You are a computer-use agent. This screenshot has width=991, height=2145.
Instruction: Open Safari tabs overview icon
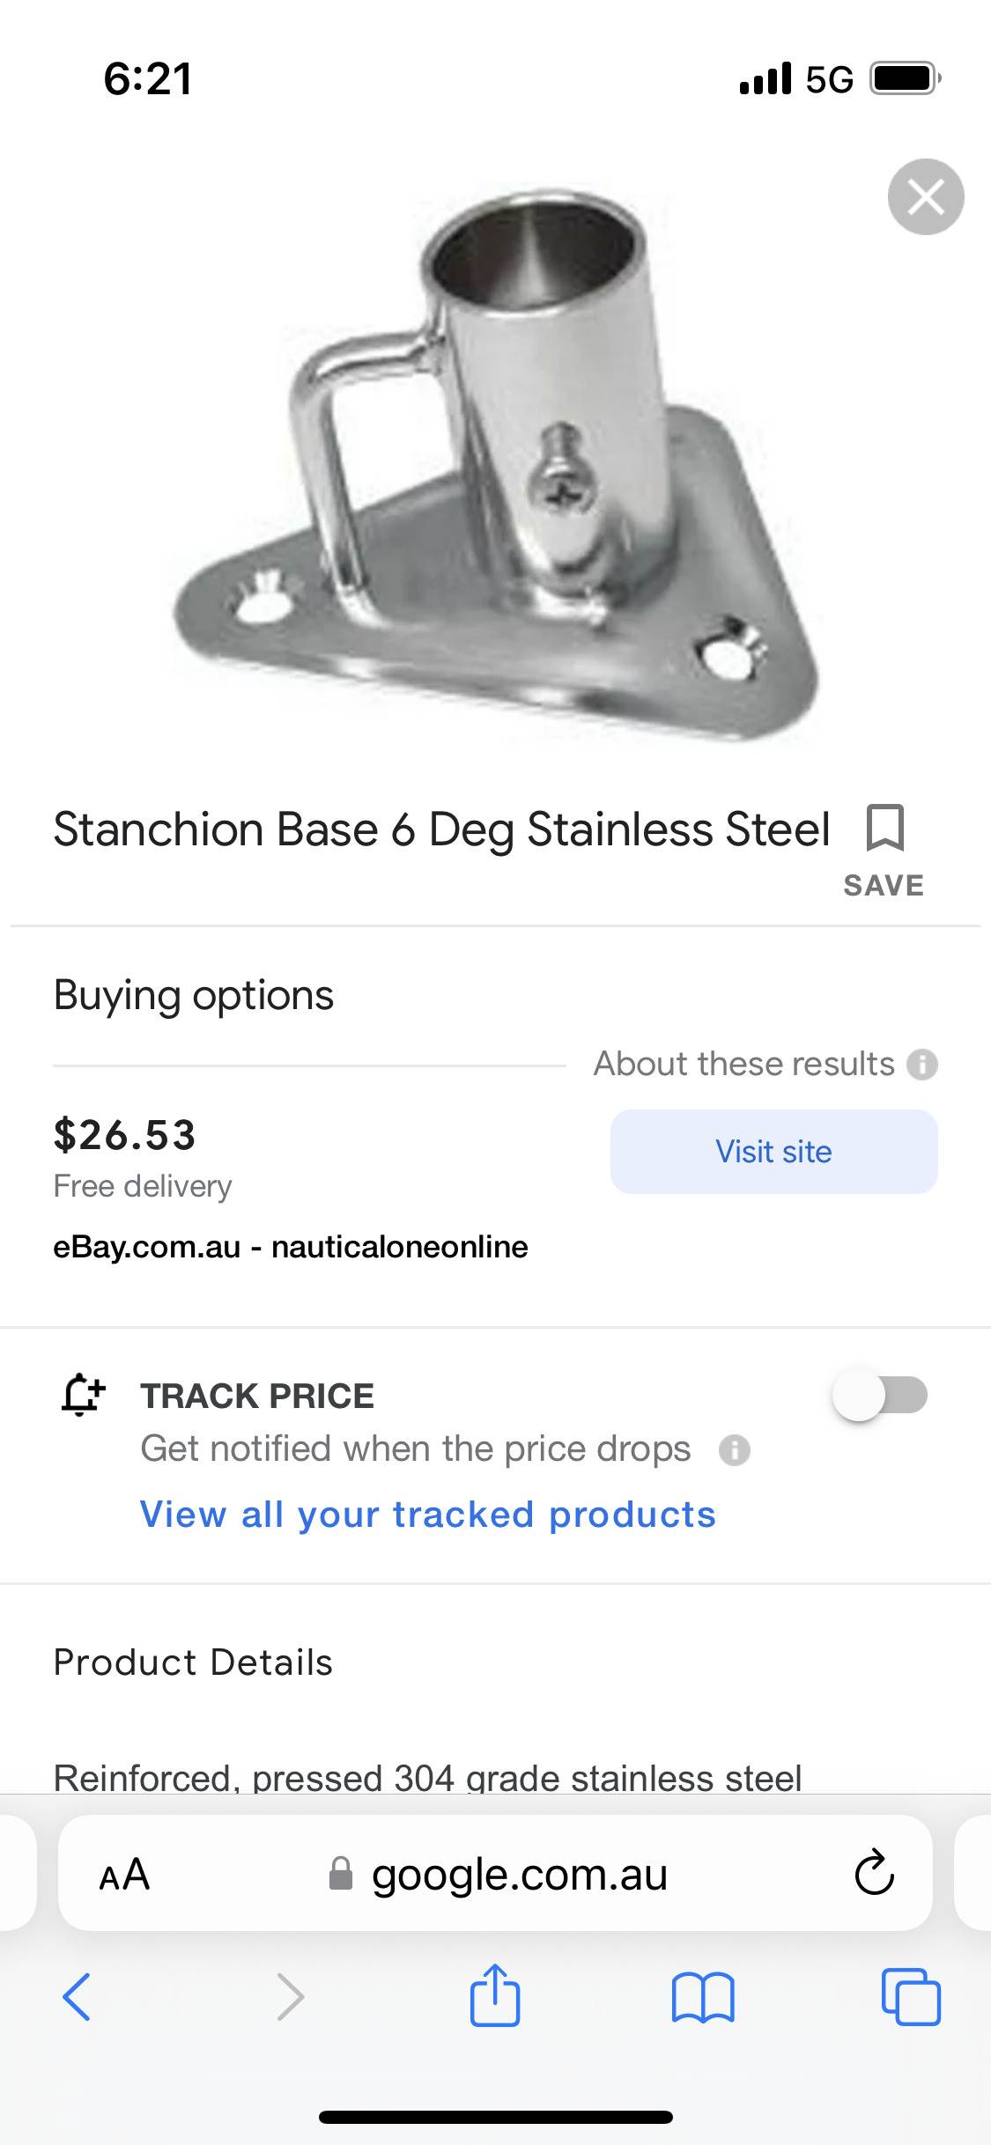tap(911, 1996)
